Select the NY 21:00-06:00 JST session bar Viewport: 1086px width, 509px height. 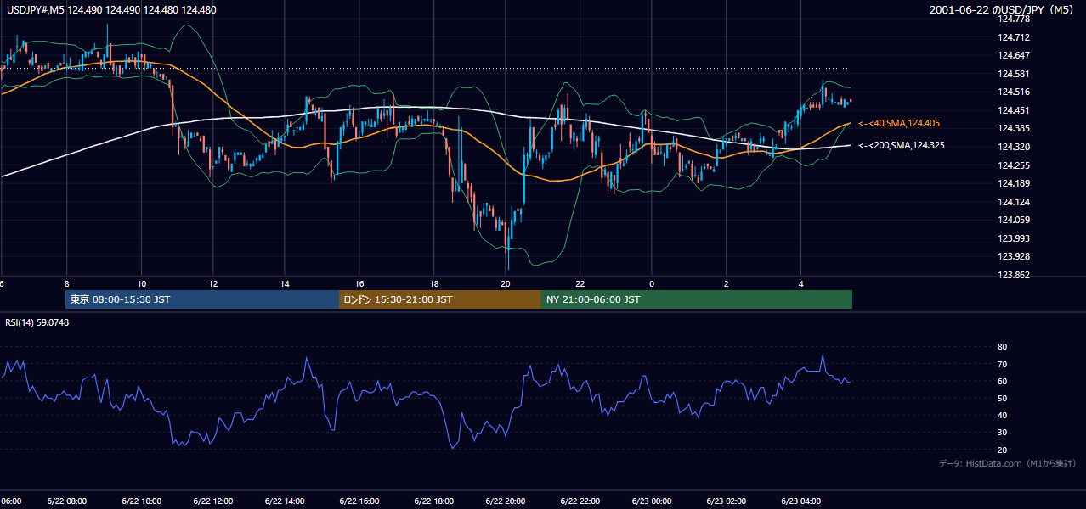click(x=697, y=299)
